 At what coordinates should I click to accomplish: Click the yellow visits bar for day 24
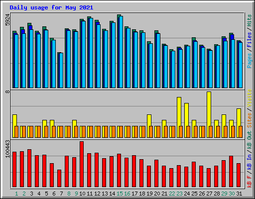pyautogui.click(x=186, y=114)
